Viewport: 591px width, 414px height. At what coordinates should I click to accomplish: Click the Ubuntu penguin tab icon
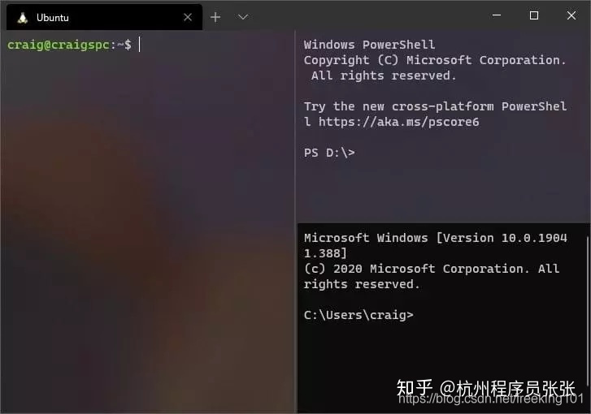coord(23,18)
